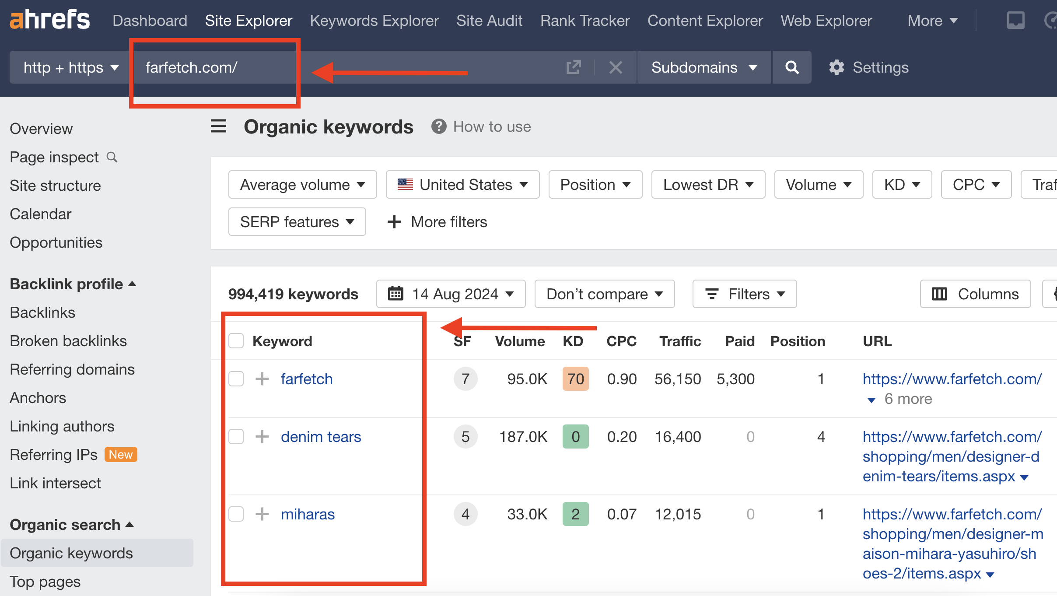Click SF badge 7 for farfetch

click(465, 379)
